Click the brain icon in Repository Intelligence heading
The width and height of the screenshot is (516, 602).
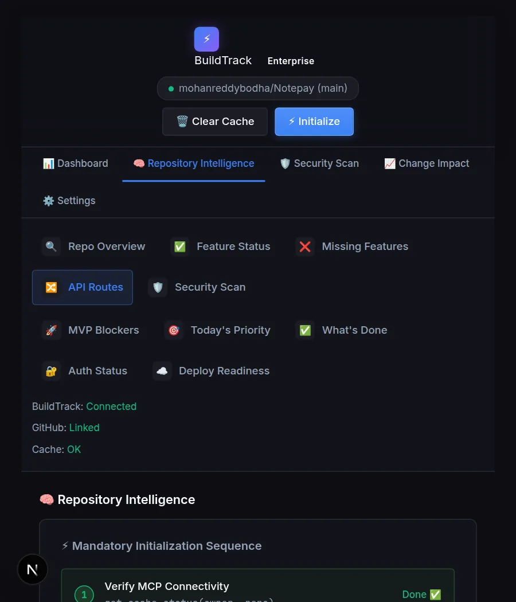(x=47, y=499)
